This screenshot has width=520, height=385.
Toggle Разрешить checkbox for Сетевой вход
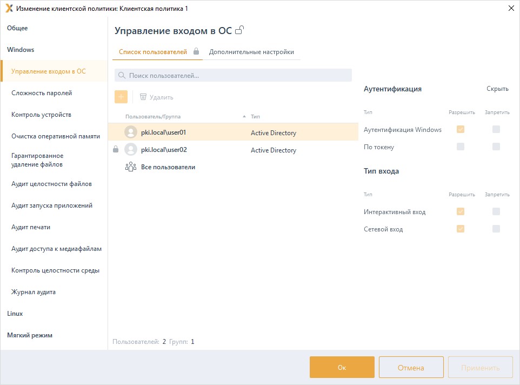coord(461,229)
